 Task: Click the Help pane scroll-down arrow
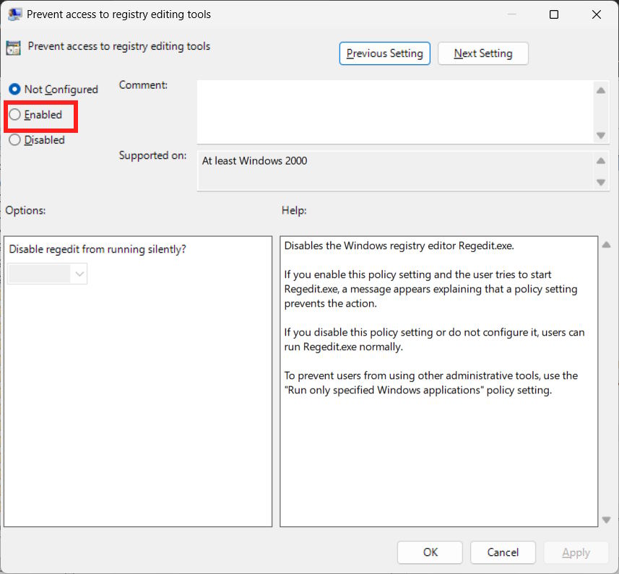606,518
